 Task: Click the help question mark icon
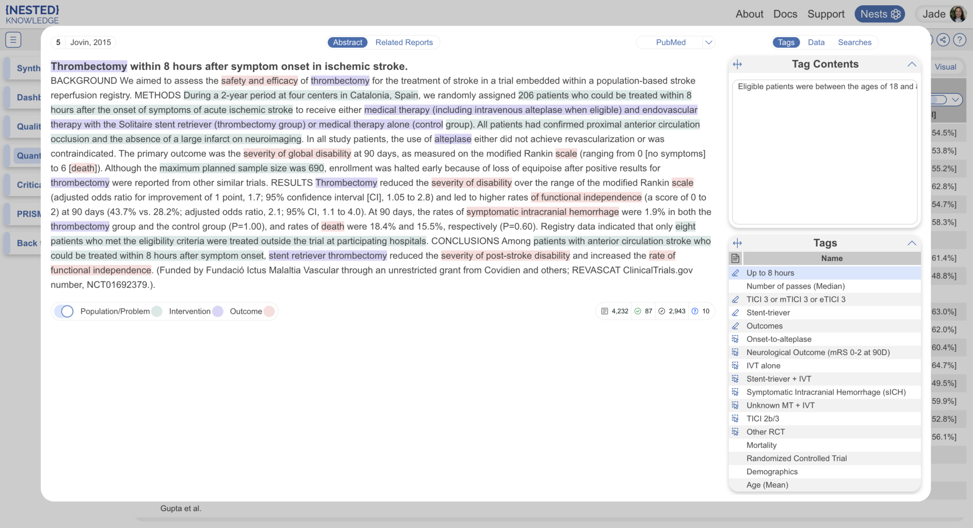pos(960,40)
